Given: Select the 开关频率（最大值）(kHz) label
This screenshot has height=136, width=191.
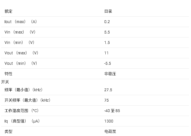Looking at the screenshot, I should (x=28, y=100).
